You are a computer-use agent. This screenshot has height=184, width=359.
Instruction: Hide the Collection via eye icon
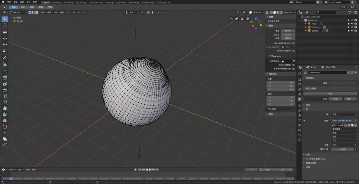(x=352, y=20)
